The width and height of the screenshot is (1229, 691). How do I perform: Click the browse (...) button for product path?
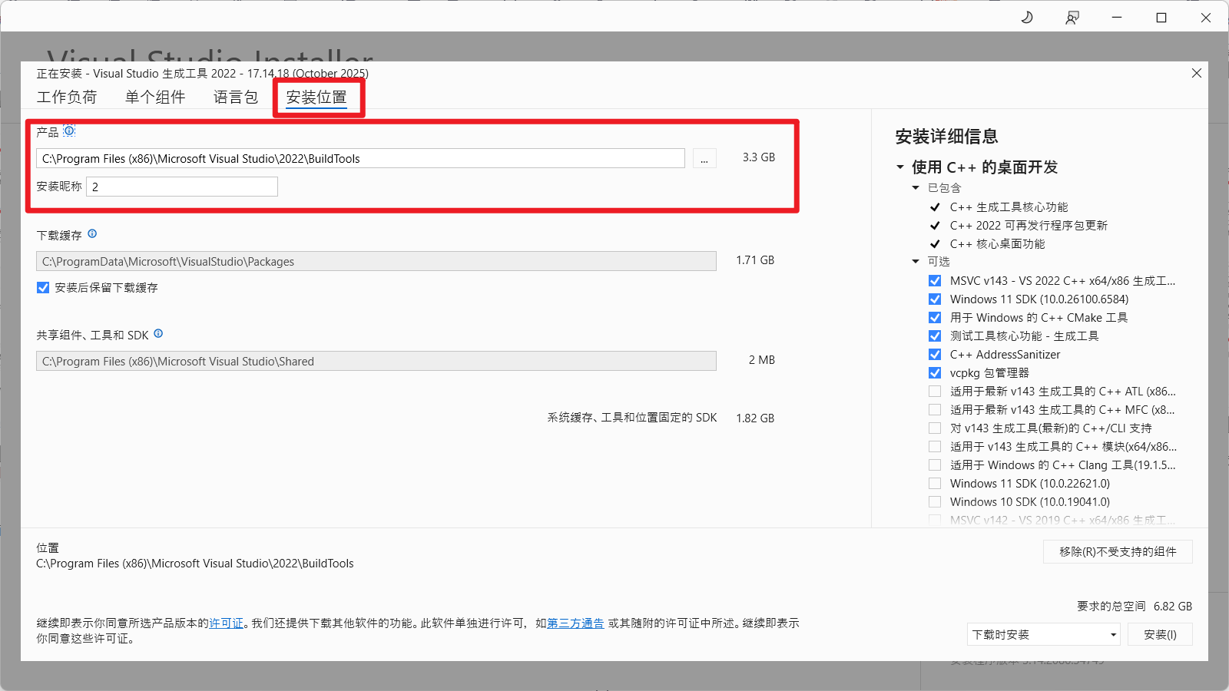[x=704, y=158]
